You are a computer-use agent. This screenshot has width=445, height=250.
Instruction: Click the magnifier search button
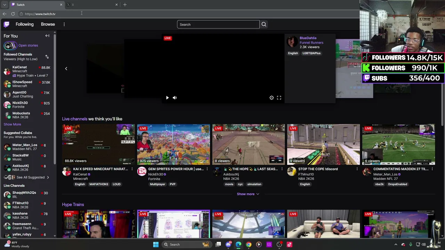(264, 24)
